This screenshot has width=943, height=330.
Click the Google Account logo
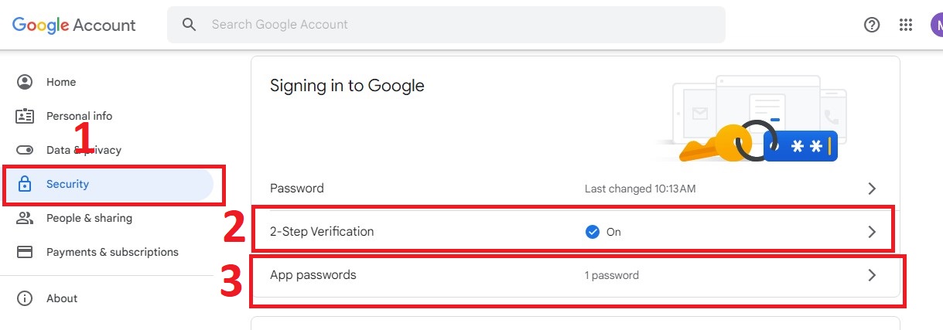74,25
